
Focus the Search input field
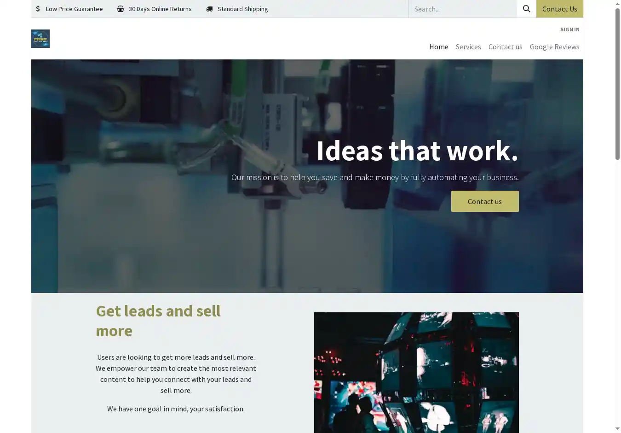coord(463,9)
